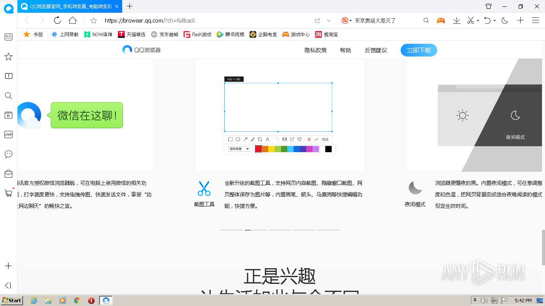Bookmark this page with address star
This screenshot has height=306, width=545.
click(94, 20)
